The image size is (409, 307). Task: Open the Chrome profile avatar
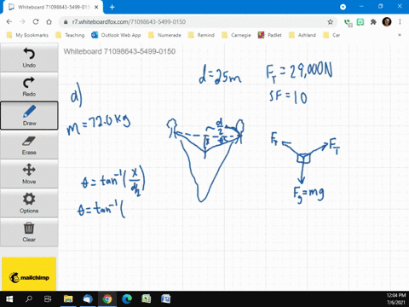(387, 22)
